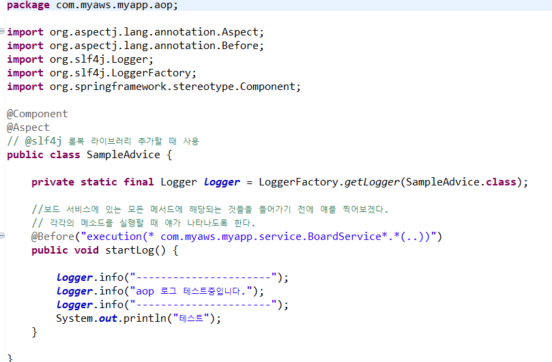Screen dimensions: 552x362
Task: Click the @Before annotation keyword
Action: click(x=53, y=237)
